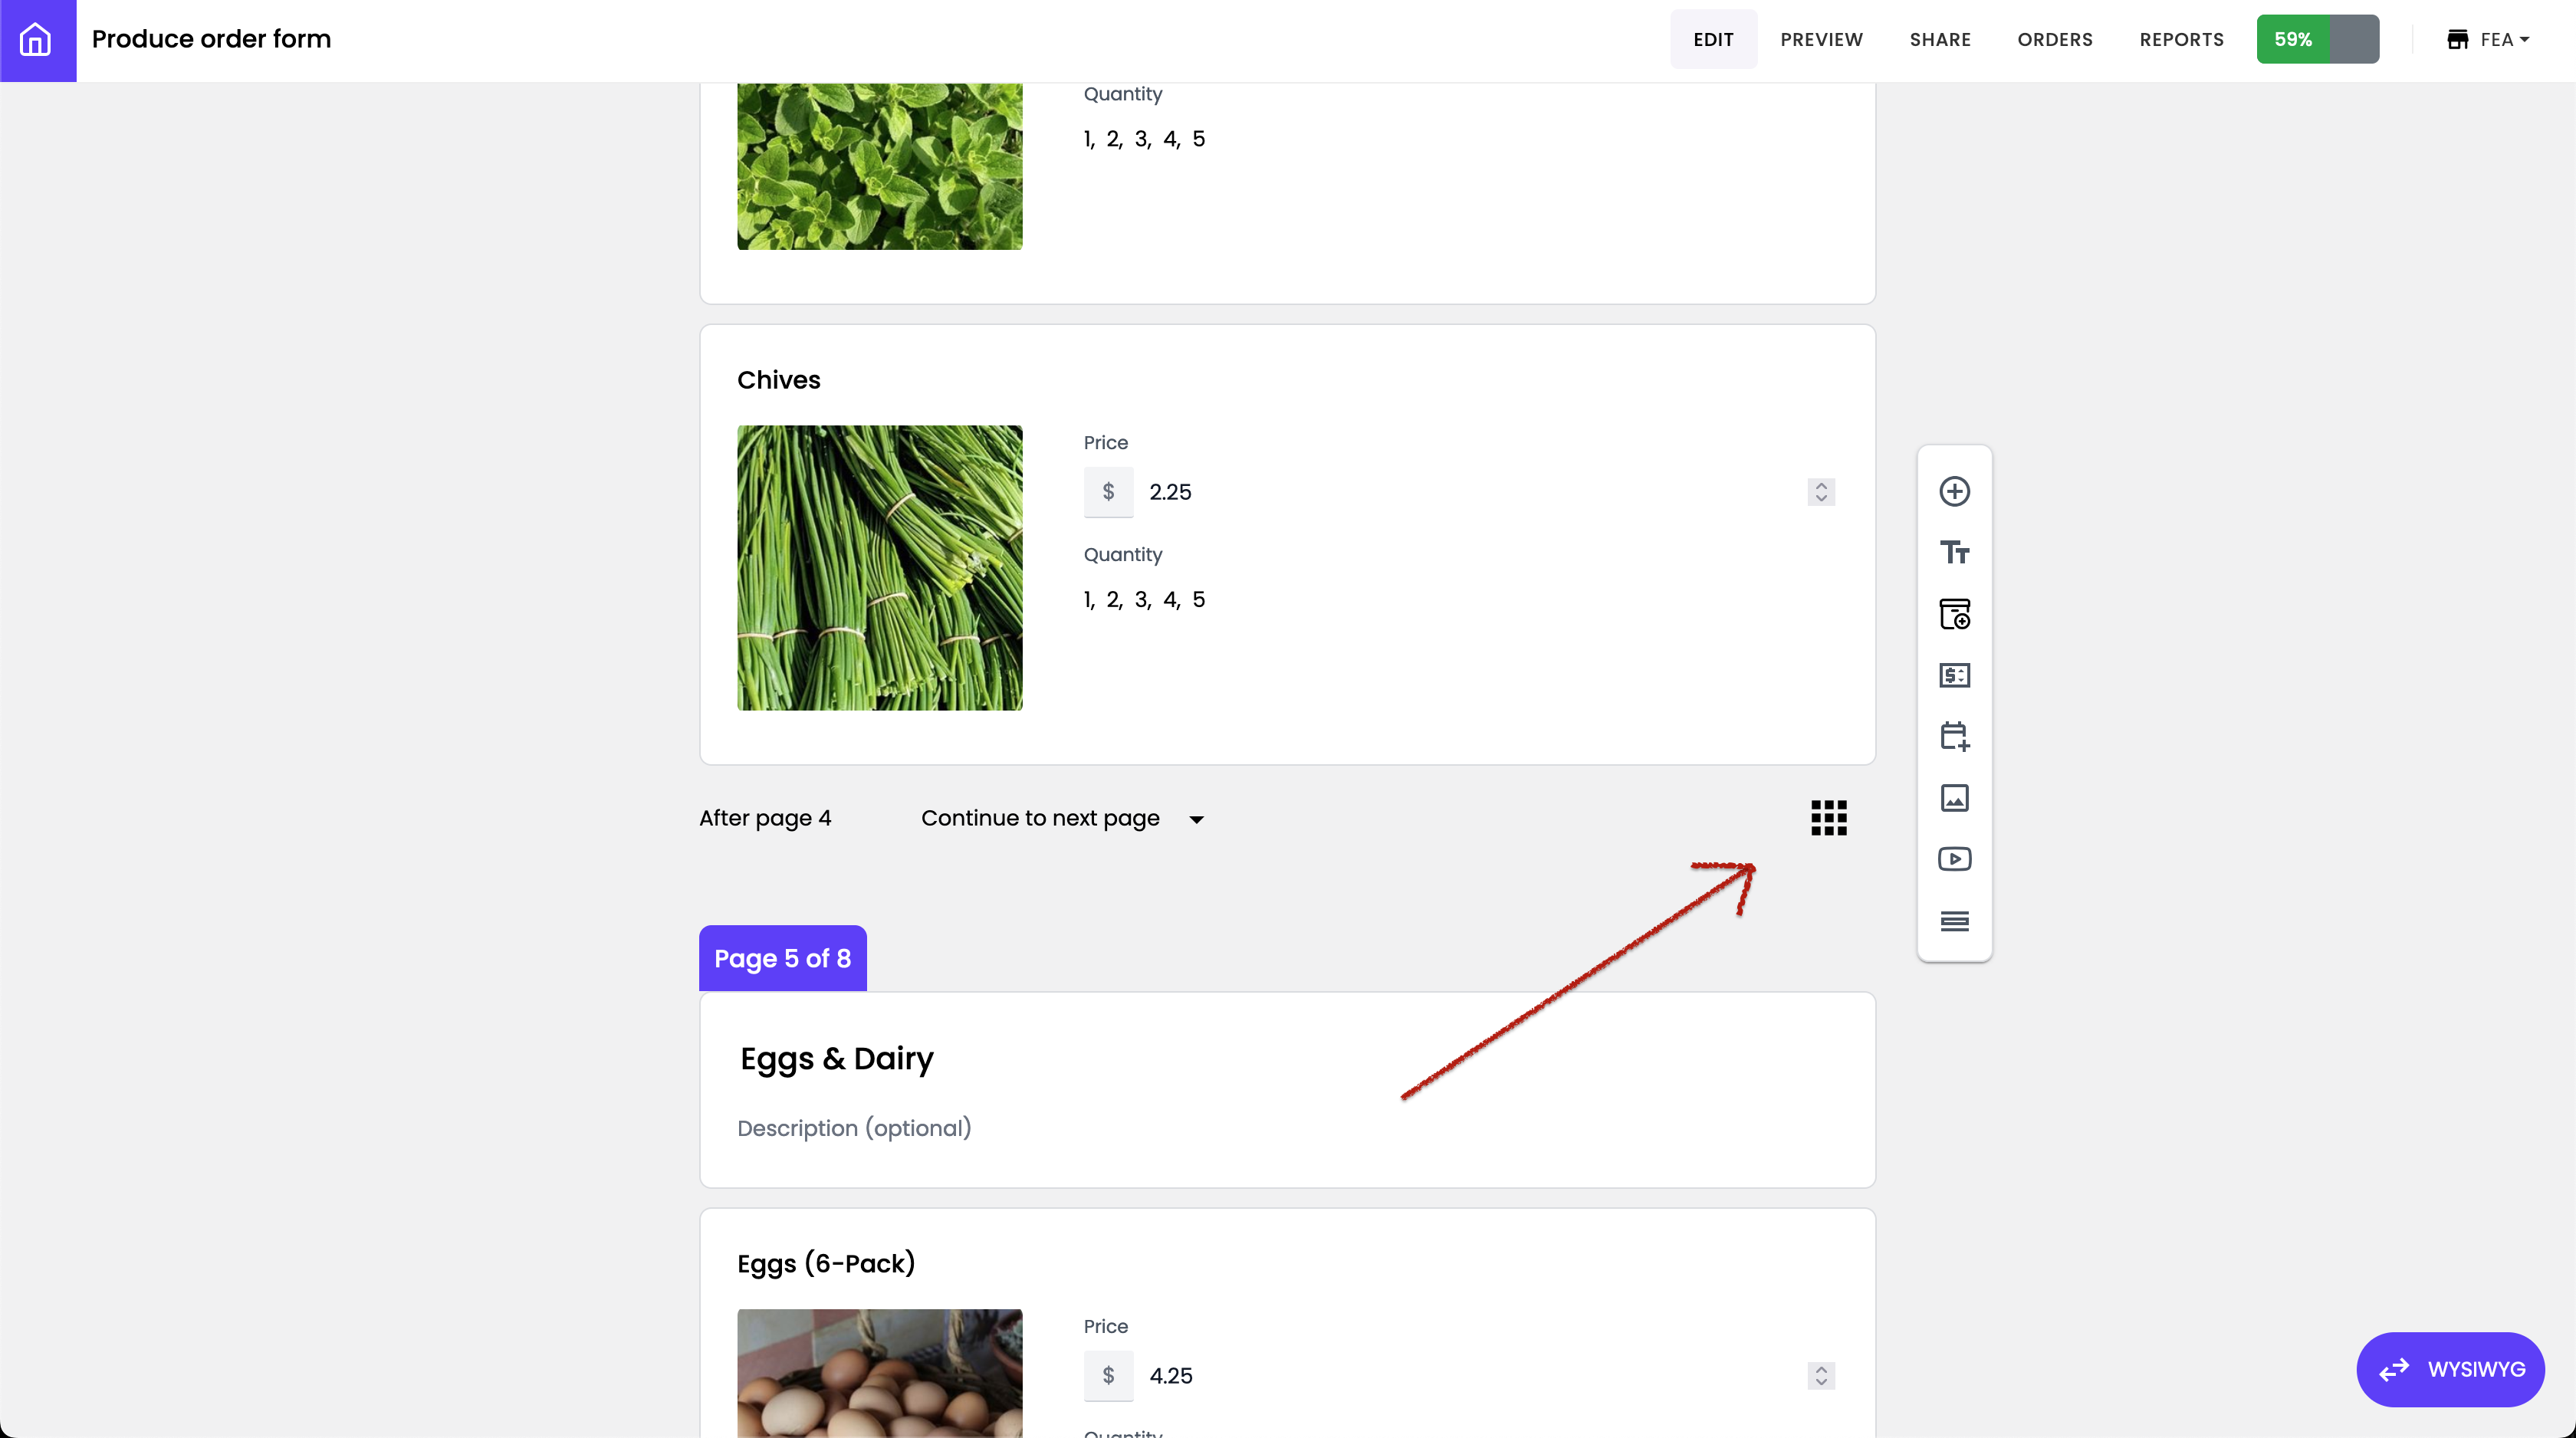2576x1438 pixels.
Task: Open the grid view of pages
Action: (1828, 818)
